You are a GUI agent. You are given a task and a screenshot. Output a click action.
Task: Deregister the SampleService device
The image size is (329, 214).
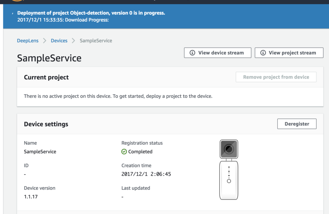(297, 124)
